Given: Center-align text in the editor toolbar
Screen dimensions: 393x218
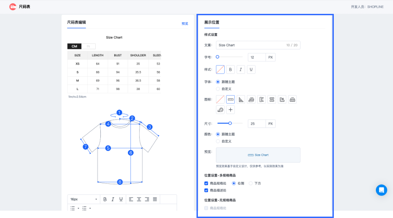Looking at the screenshot, I should pyautogui.click(x=139, y=199).
